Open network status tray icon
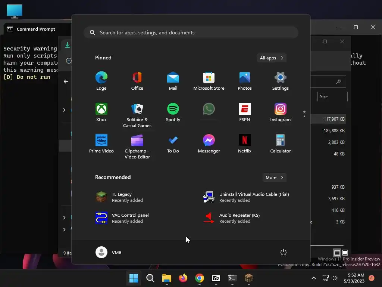Image resolution: width=382 pixels, height=287 pixels. coord(325,278)
